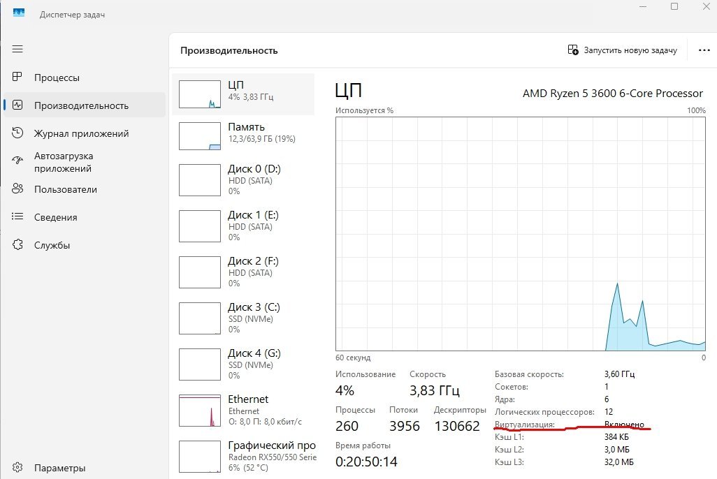The height and width of the screenshot is (479, 717).
Task: Minimize the Task Manager window
Action: pos(643,7)
